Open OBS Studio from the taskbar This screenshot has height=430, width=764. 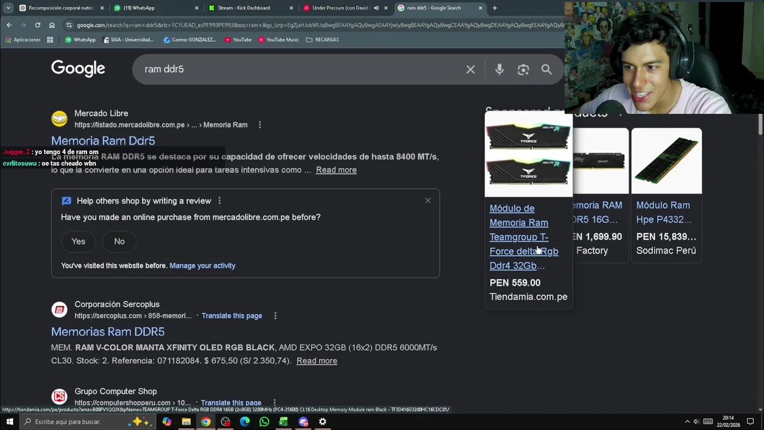(x=225, y=422)
